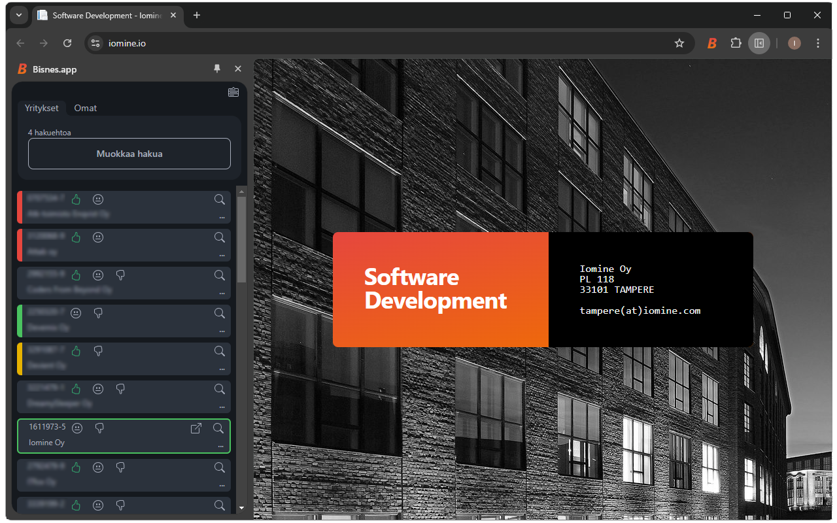The height and width of the screenshot is (523, 837).
Task: Open the tab search dropdown arrow
Action: (x=19, y=15)
